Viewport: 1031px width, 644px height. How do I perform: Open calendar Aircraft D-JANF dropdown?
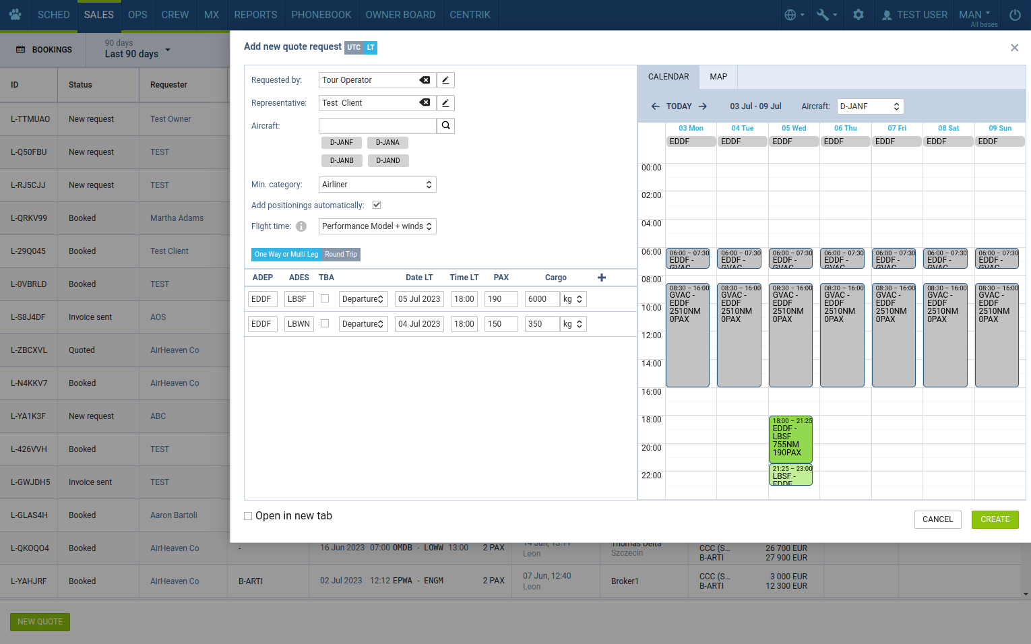click(x=870, y=106)
